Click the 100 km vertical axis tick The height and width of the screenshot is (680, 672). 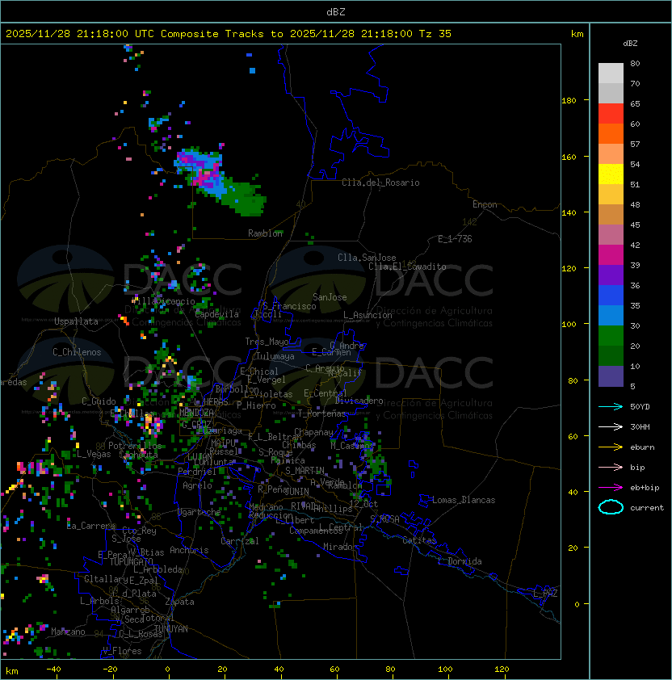(569, 325)
